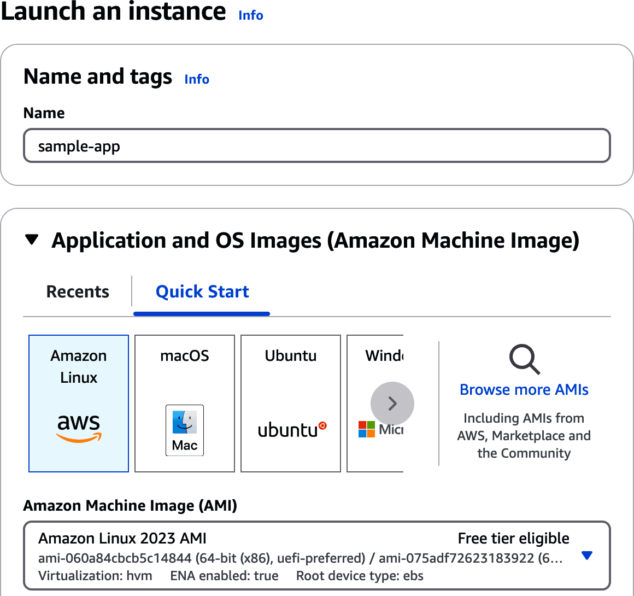Switch to the Quick Start tab
634x596 pixels.
coord(202,291)
